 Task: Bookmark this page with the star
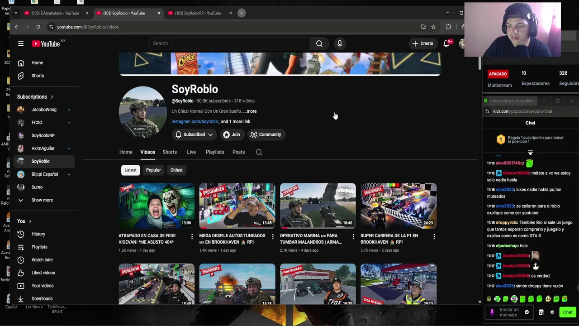tap(433, 27)
